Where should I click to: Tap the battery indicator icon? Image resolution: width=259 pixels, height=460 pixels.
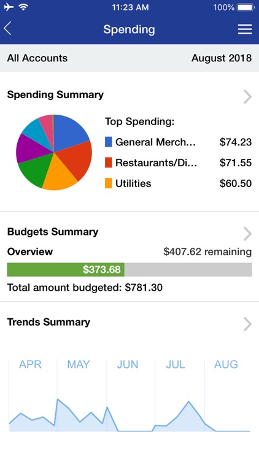(x=245, y=7)
